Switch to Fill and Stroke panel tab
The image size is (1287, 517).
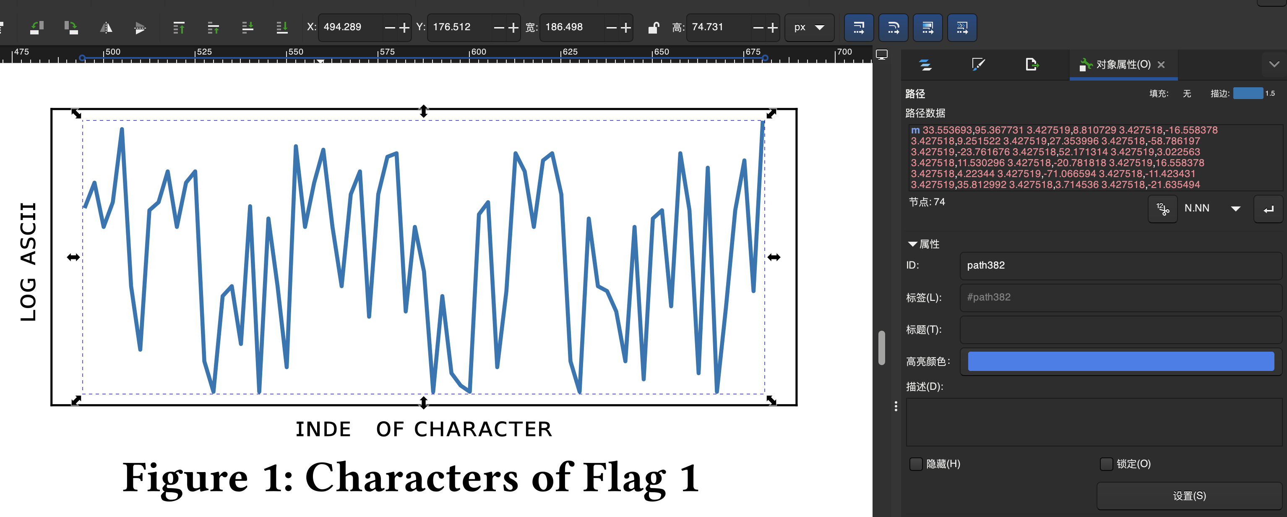[978, 65]
